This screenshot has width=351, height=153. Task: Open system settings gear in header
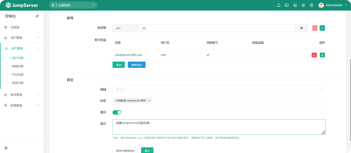coord(303,5)
